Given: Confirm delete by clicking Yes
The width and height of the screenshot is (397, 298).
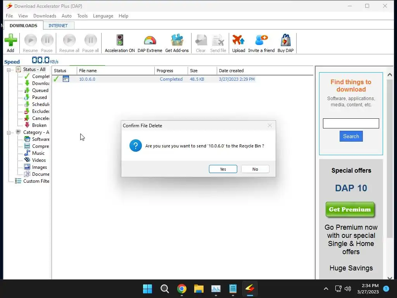Looking at the screenshot, I should [223, 169].
